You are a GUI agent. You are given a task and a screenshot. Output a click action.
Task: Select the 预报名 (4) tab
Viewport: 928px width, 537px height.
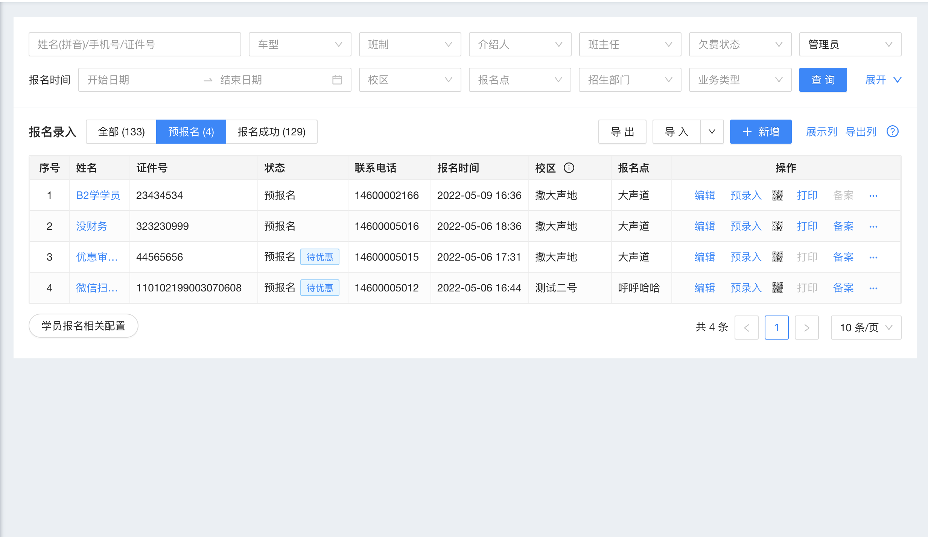(x=191, y=132)
